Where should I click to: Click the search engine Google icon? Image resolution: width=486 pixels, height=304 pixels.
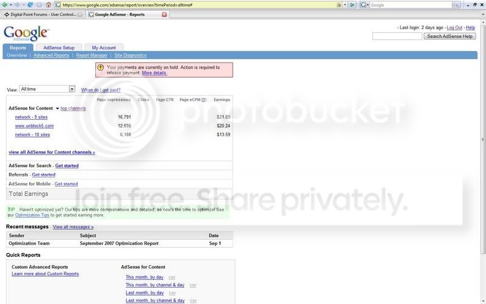pos(363,5)
